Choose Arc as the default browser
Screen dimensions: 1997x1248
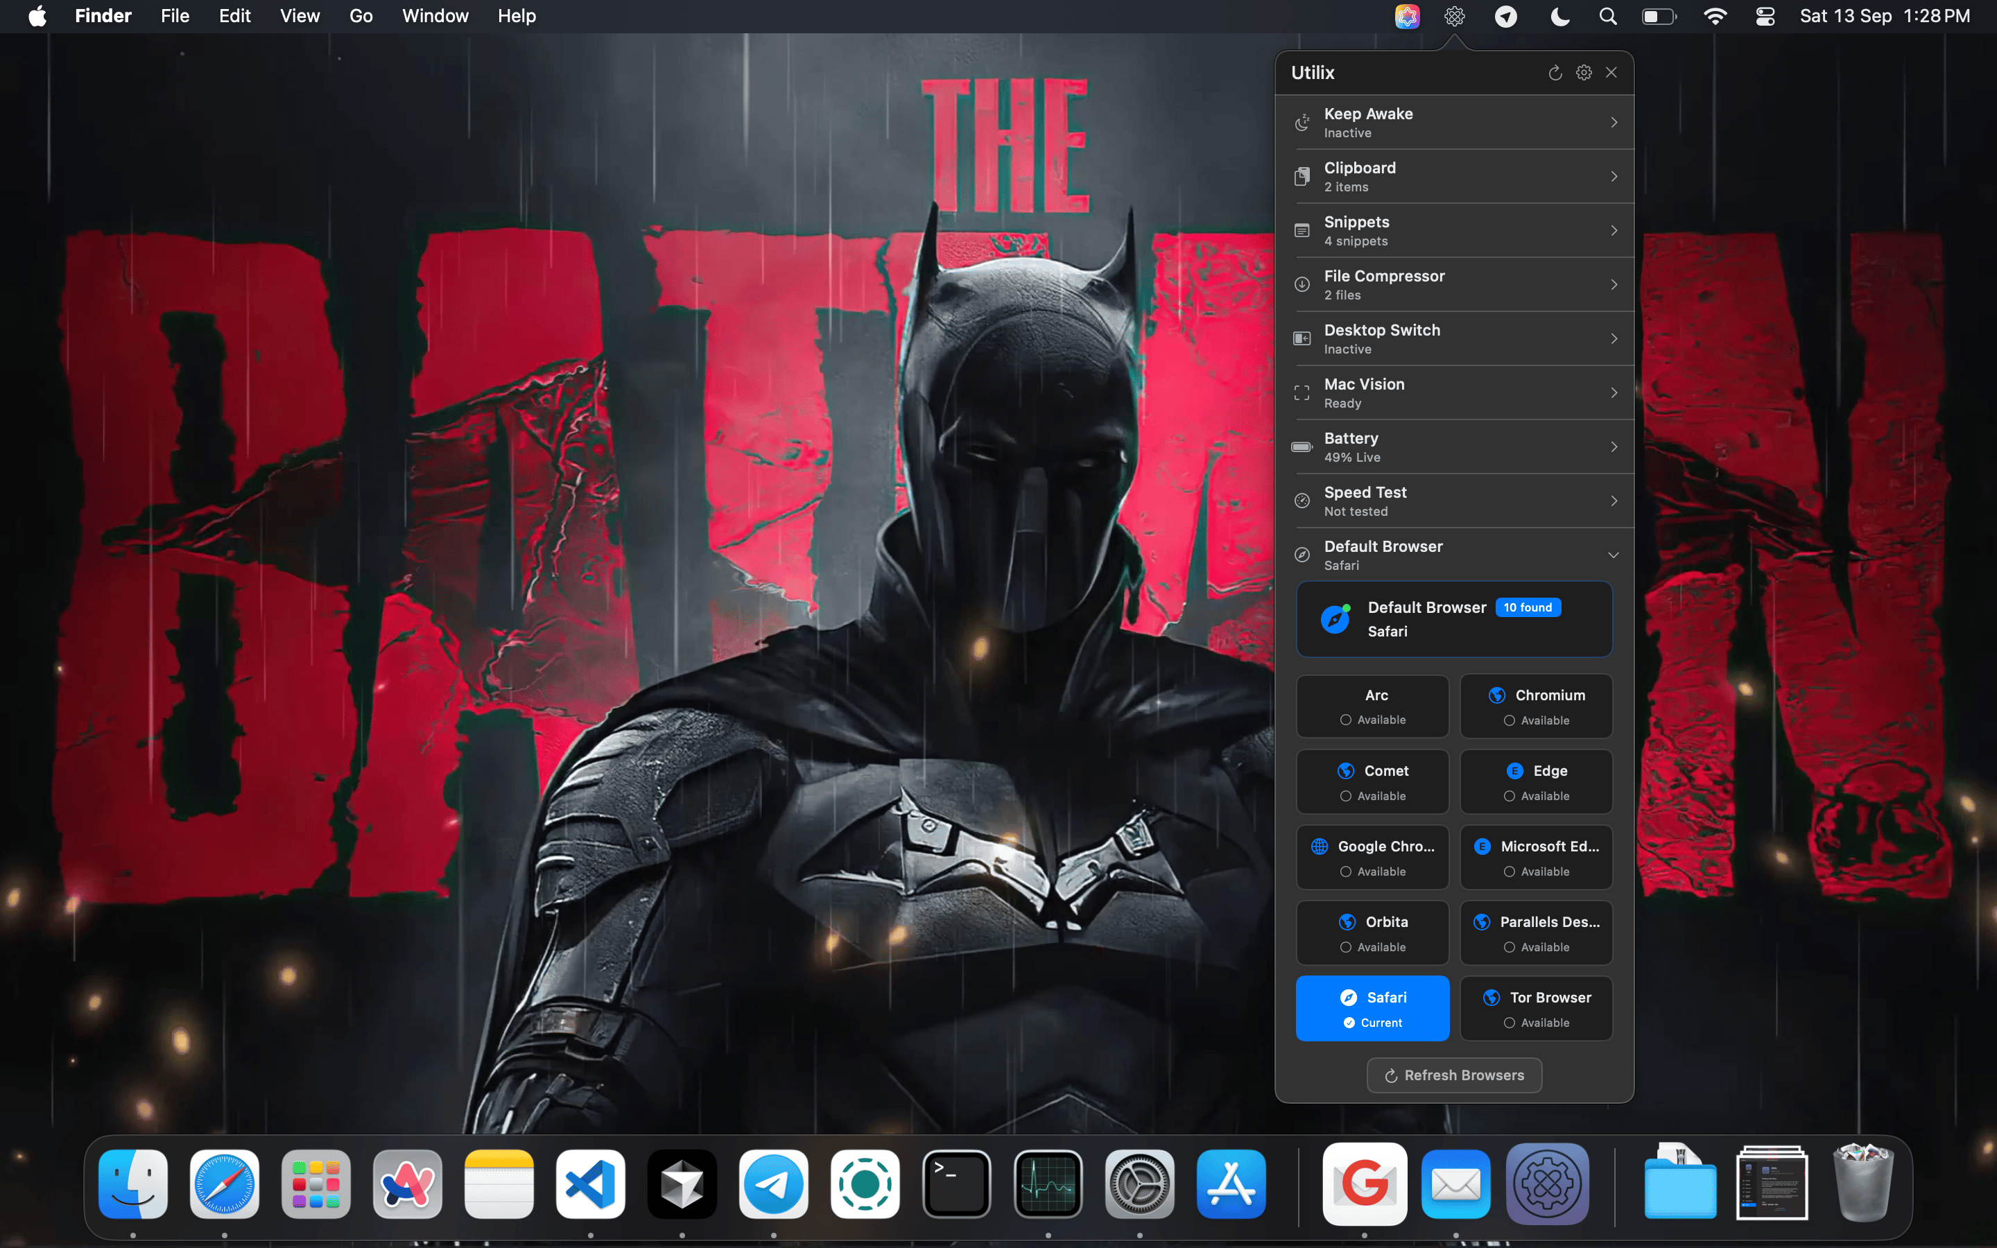point(1372,707)
